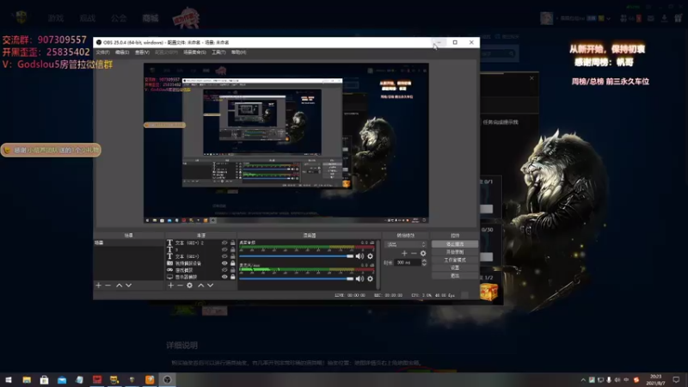Viewport: 688px width, 387px height.
Task: Remove the transition with the minus icon
Action: [414, 253]
